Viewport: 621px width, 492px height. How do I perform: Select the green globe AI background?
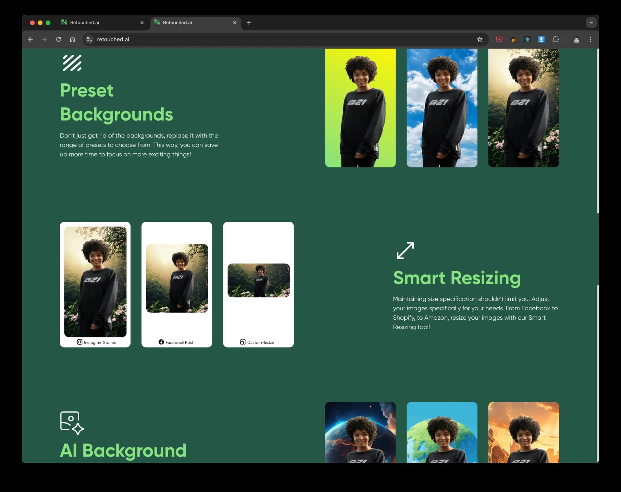[442, 433]
